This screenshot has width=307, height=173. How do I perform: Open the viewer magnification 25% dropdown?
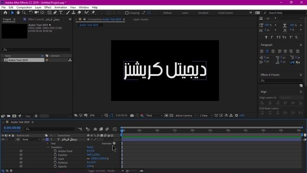[x=96, y=115]
